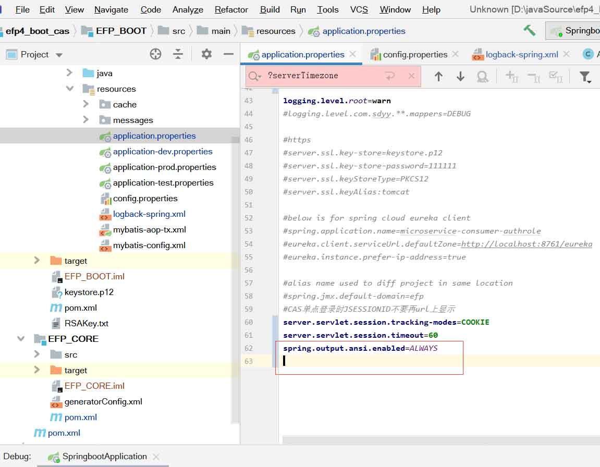Open search filter funnel options
Viewport: 600px width, 467px height.
tap(585, 77)
